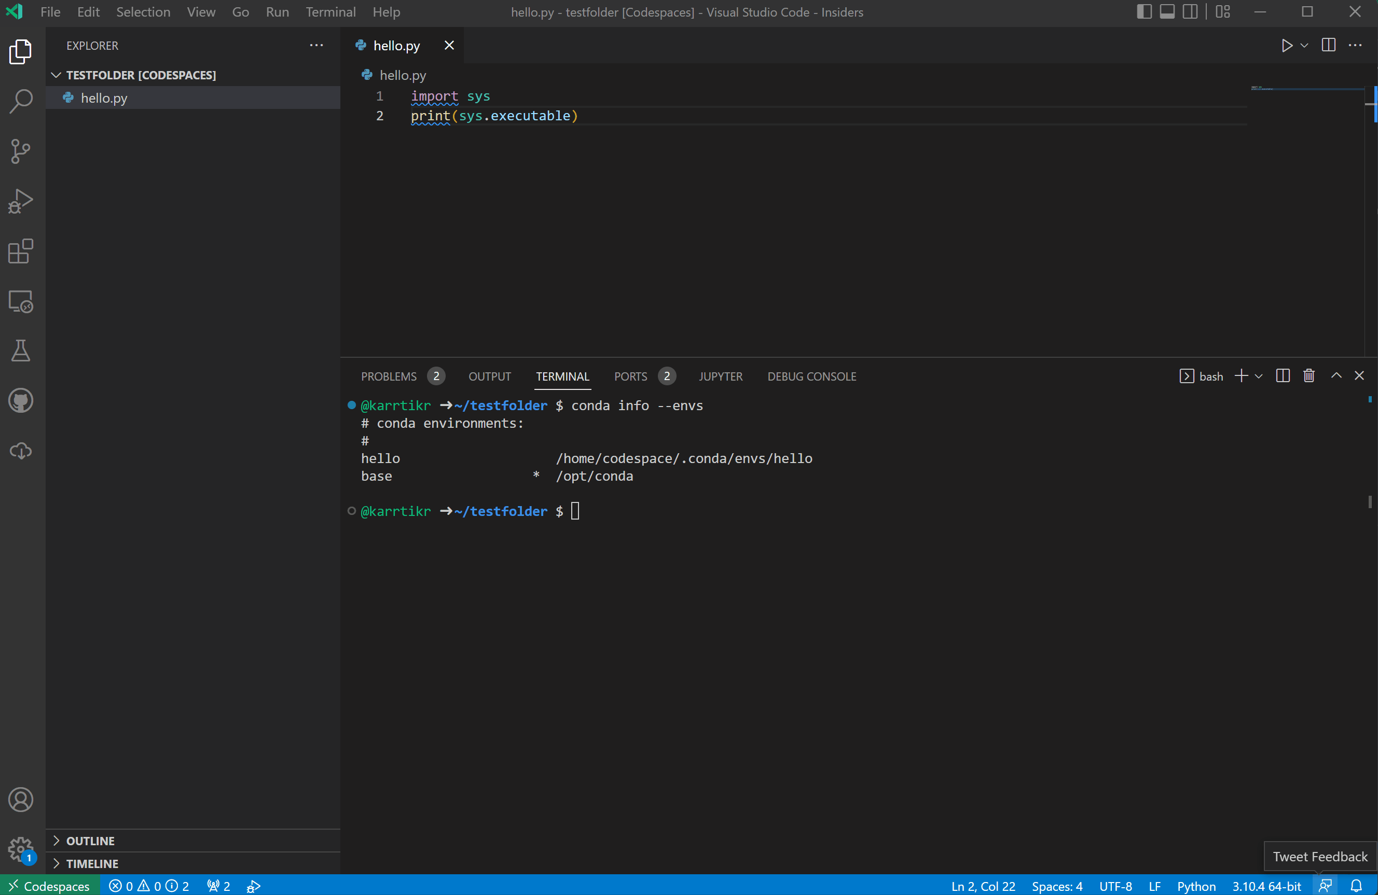The height and width of the screenshot is (895, 1378).
Task: Open the Testing view
Action: 21,351
